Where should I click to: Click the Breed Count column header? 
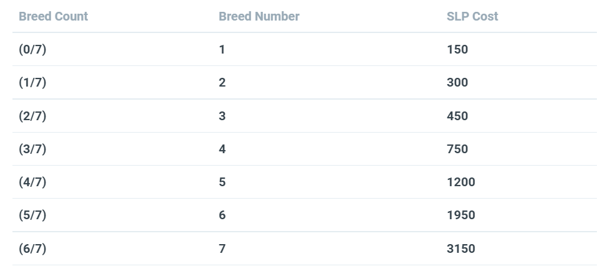pos(53,16)
